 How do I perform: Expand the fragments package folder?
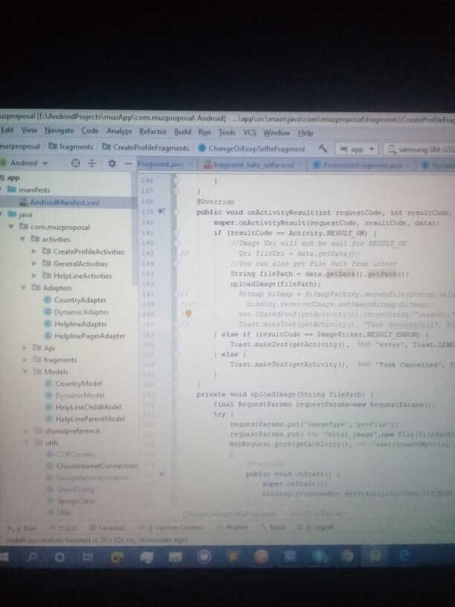(x=24, y=359)
